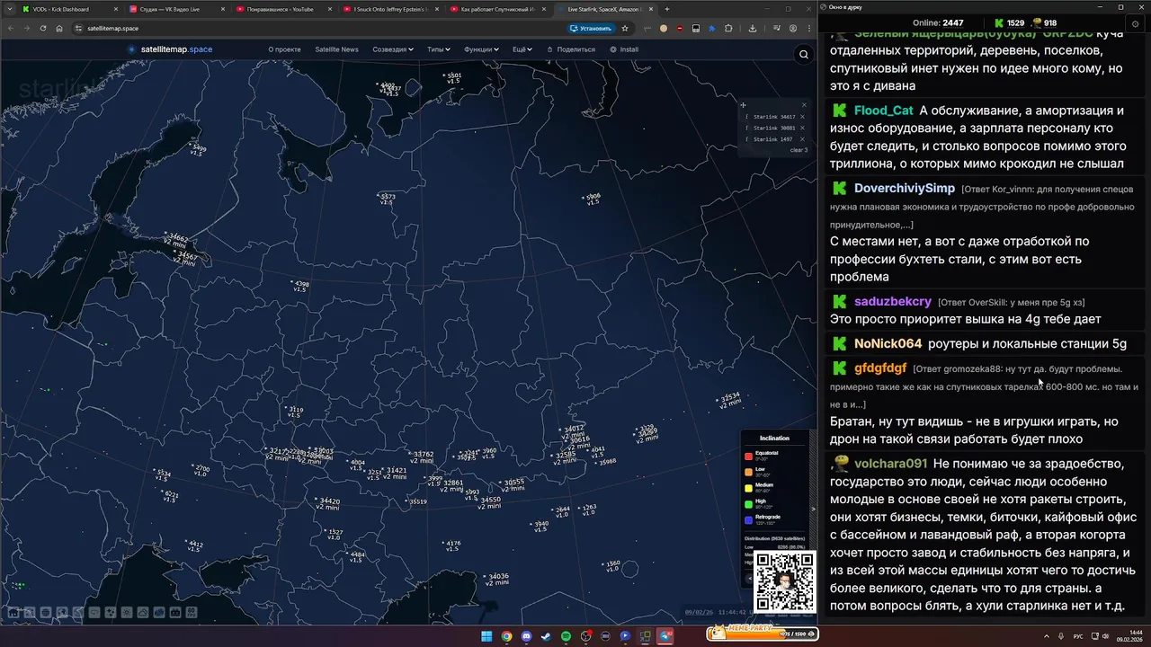Click the satellitemap.space logo
Screen dimensions: 1151x647
[170, 49]
